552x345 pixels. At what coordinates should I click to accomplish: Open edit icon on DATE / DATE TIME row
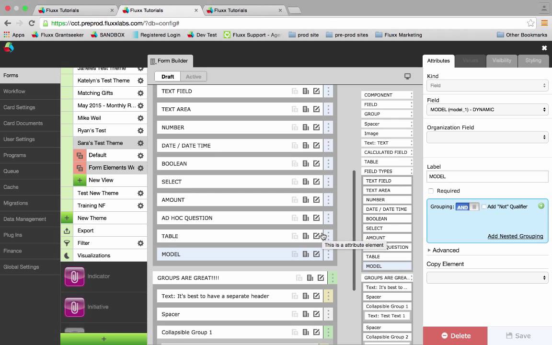pyautogui.click(x=316, y=145)
